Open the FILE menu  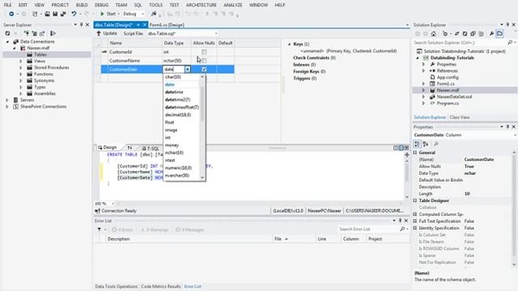(7, 5)
